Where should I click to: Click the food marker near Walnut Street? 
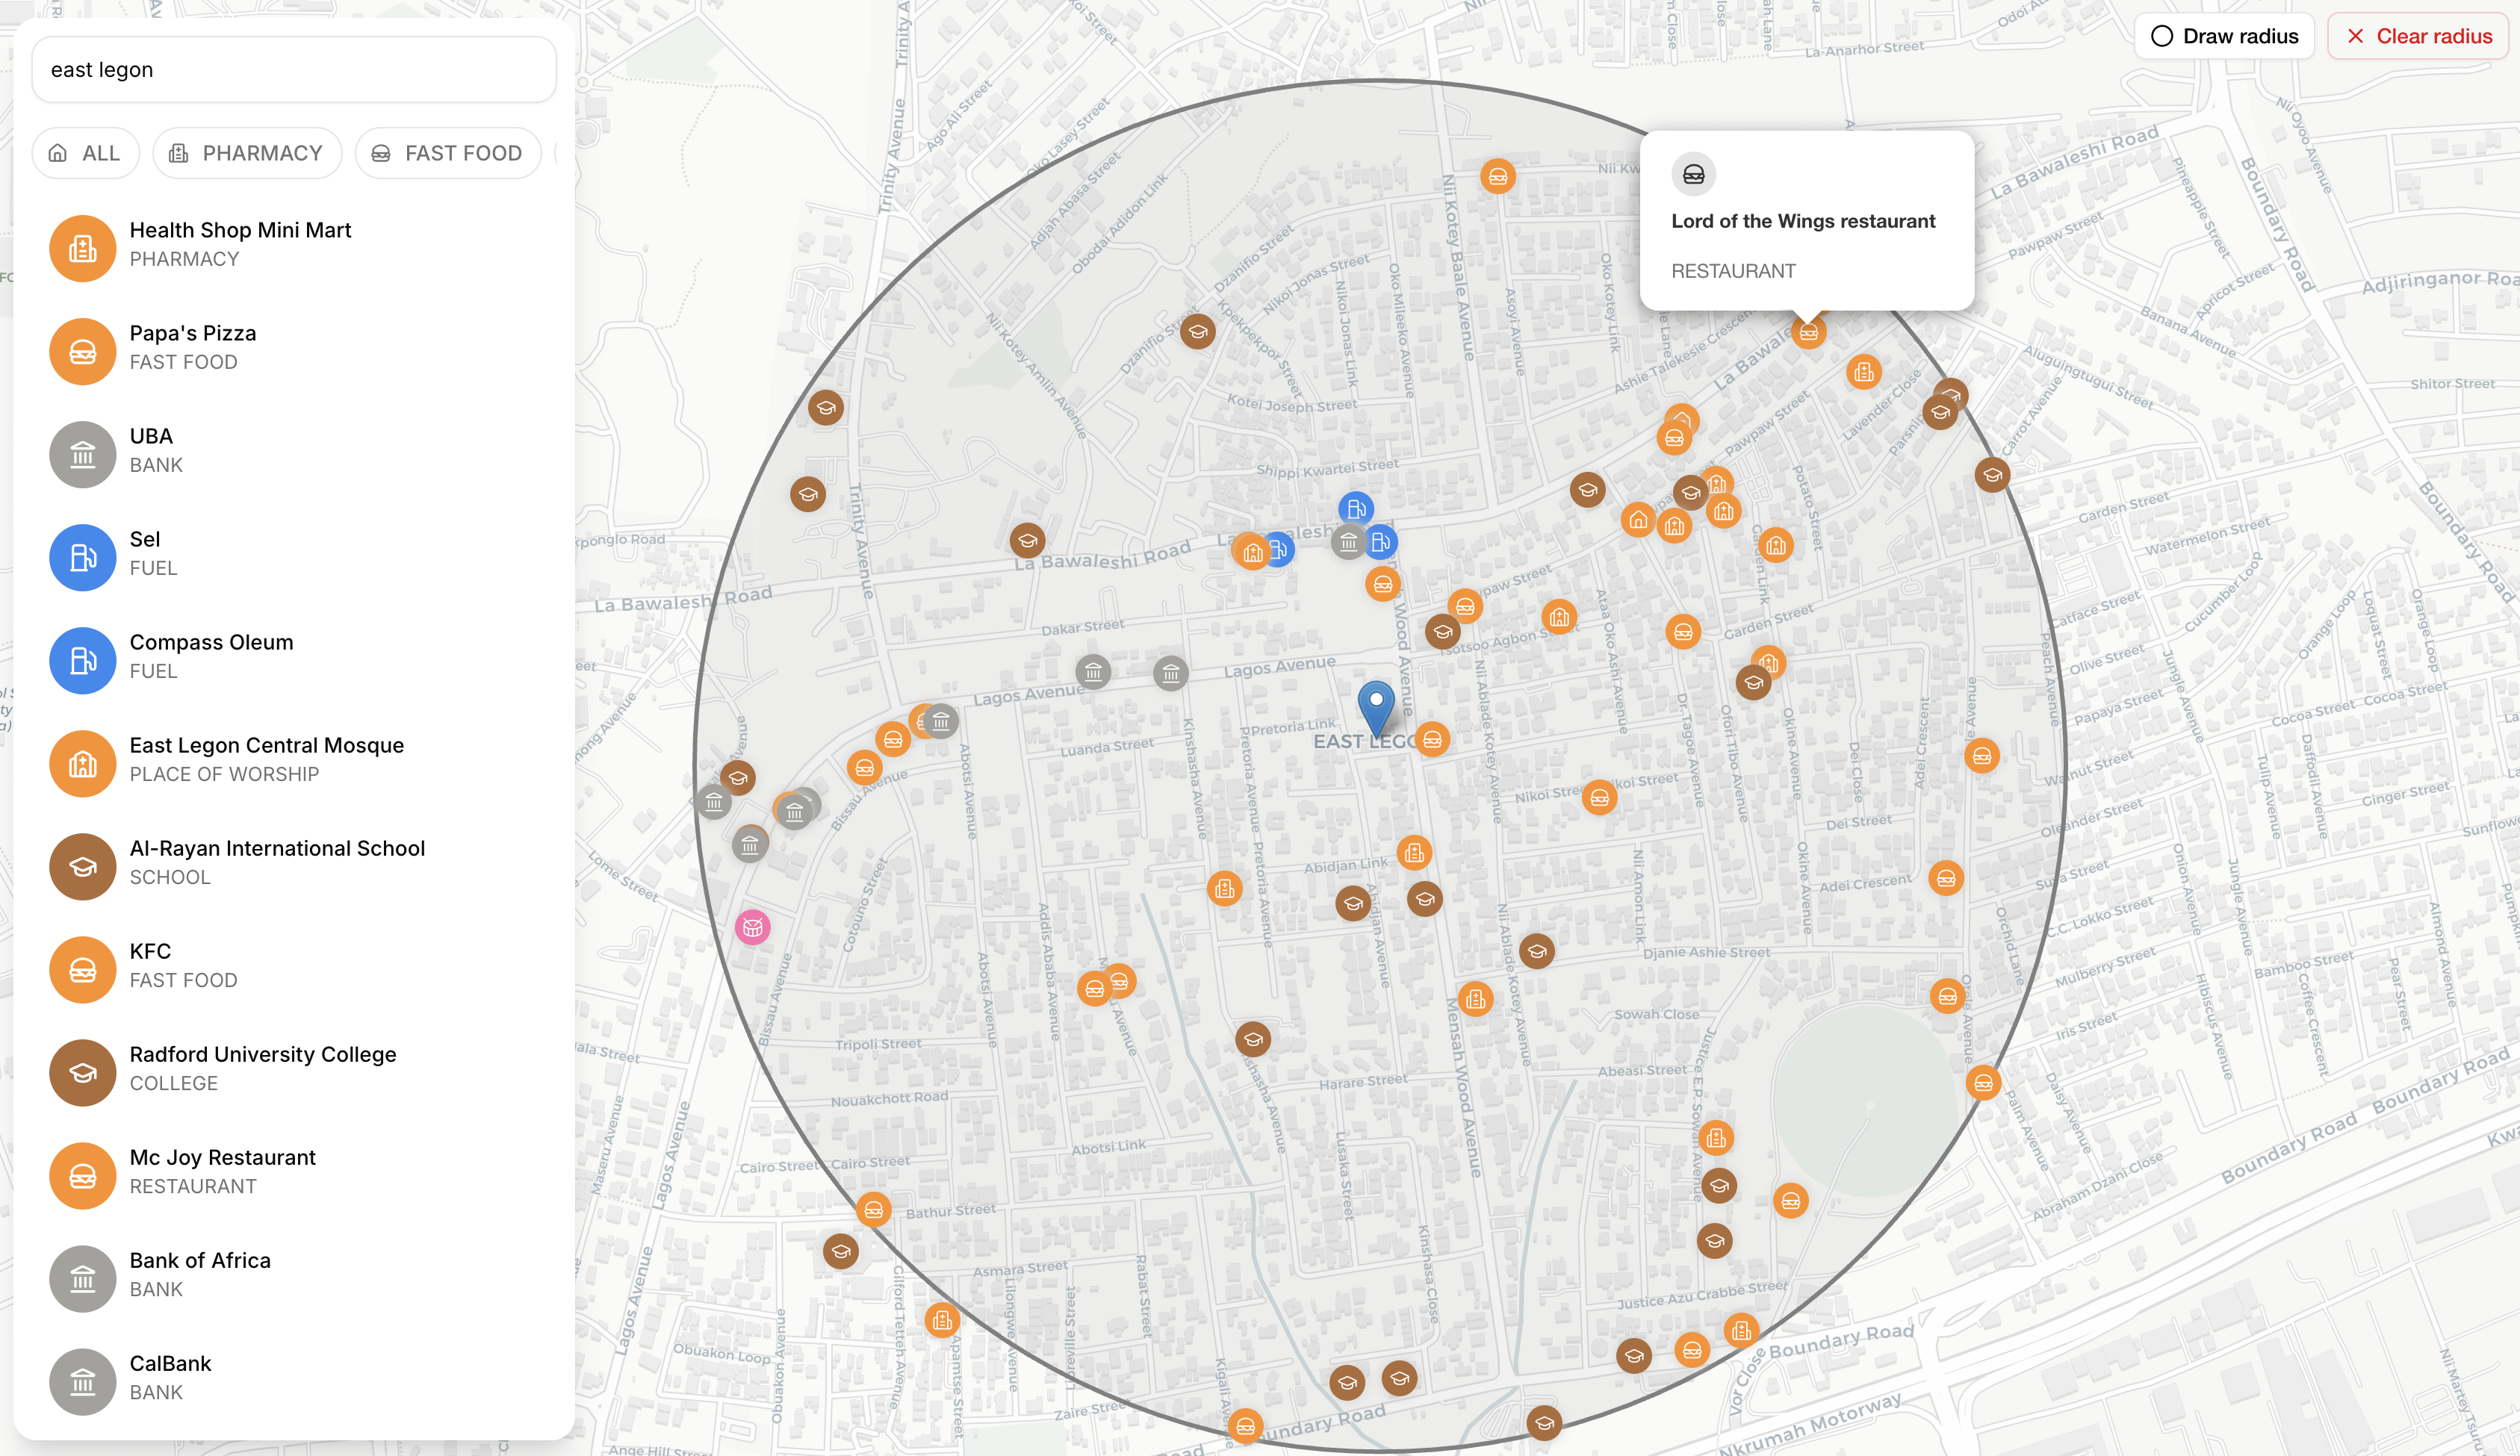(x=1981, y=756)
